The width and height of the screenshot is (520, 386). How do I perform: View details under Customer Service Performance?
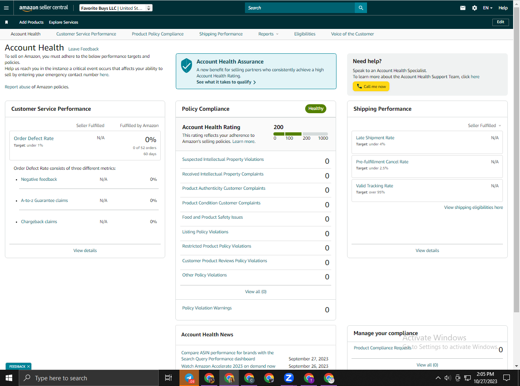[x=85, y=251]
